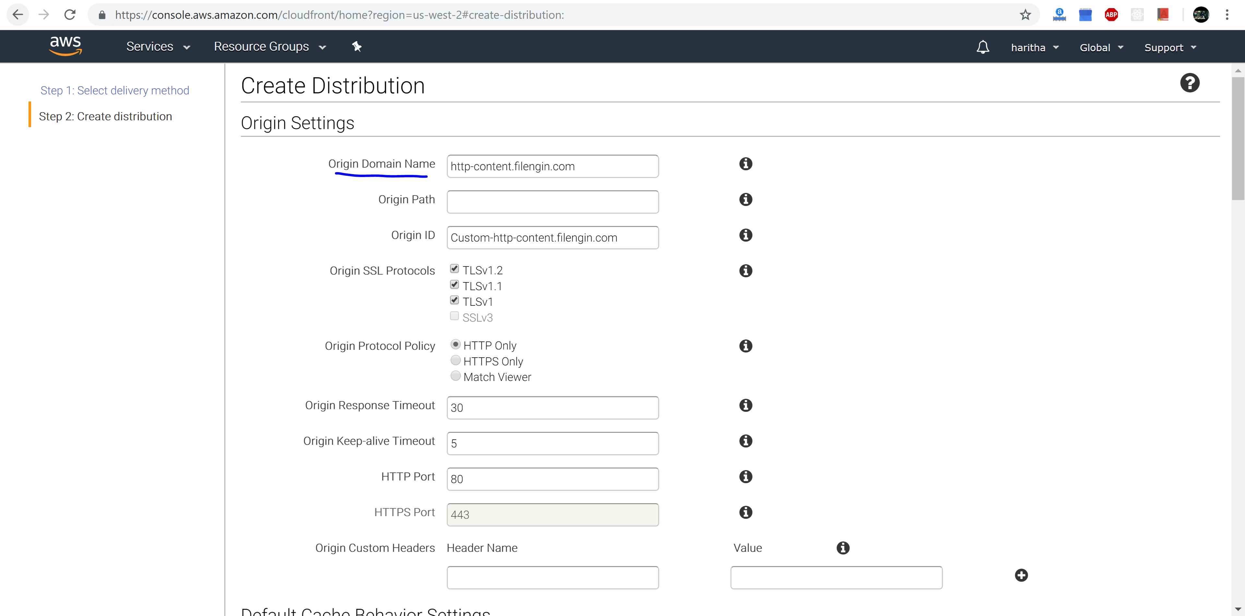Click the empty Origin Path field
This screenshot has height=616, width=1245.
pyautogui.click(x=552, y=202)
